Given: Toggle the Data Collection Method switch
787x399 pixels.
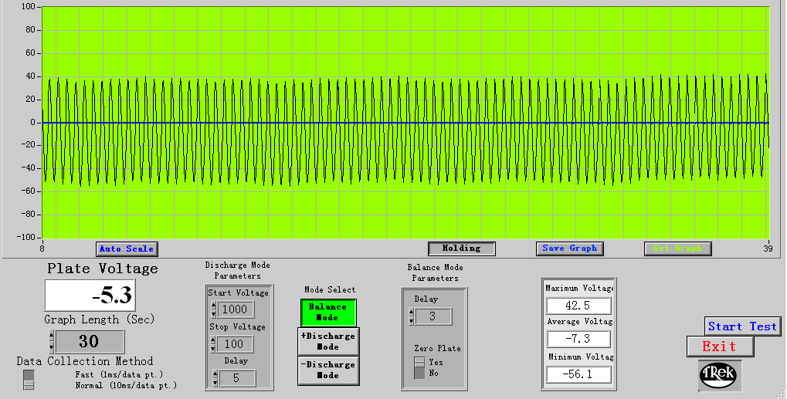Looking at the screenshot, I should click(29, 379).
